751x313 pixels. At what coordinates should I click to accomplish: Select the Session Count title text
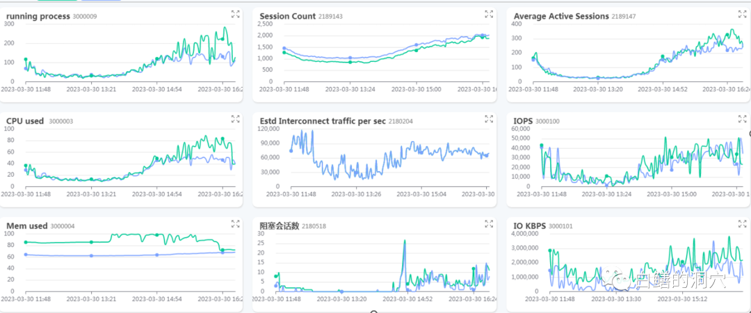[287, 16]
